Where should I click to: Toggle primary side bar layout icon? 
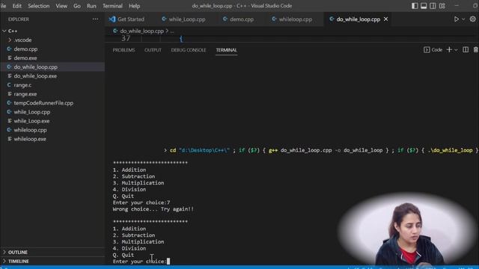point(415,6)
